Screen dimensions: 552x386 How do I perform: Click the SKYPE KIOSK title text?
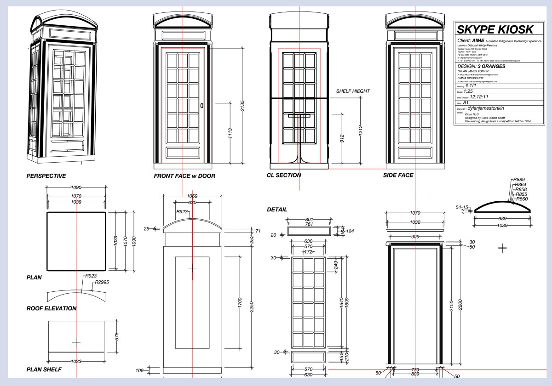[x=495, y=30]
